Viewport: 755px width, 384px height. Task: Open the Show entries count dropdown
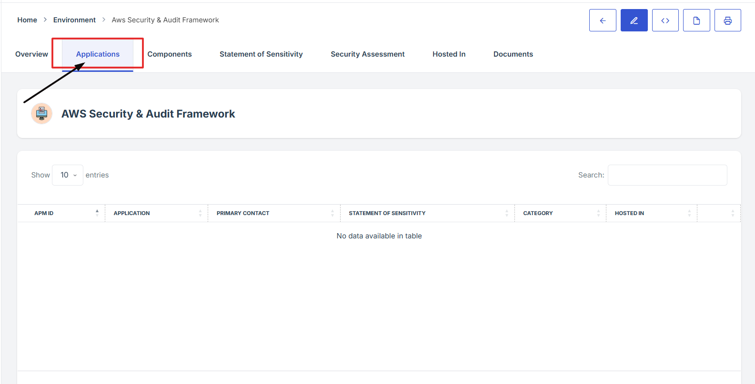coord(68,175)
